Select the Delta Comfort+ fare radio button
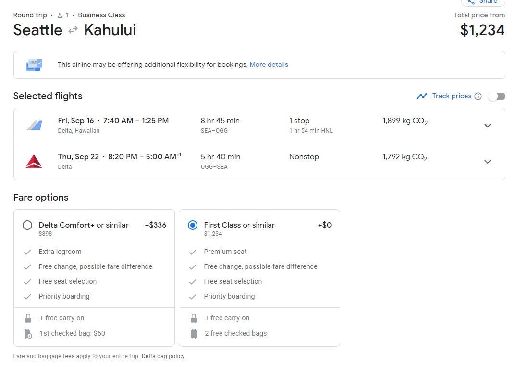 point(27,225)
